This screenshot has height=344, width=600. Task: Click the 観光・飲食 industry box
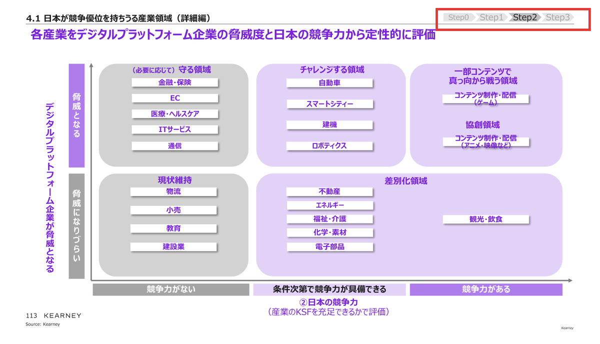pyautogui.click(x=485, y=219)
